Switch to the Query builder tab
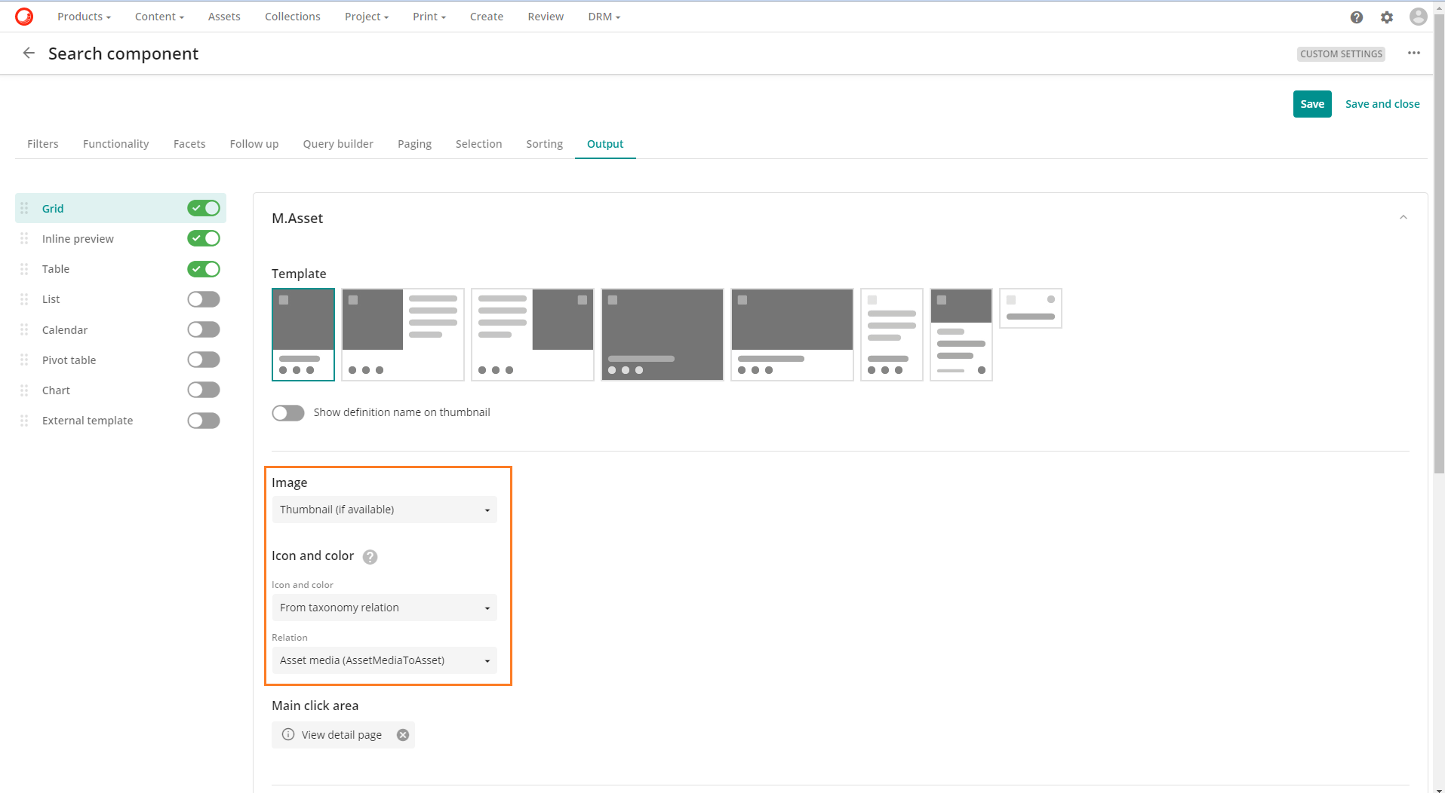This screenshot has width=1445, height=793. (337, 143)
